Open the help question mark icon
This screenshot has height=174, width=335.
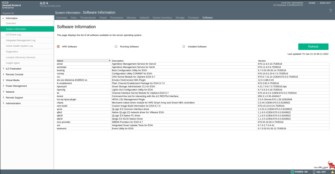(330, 11)
